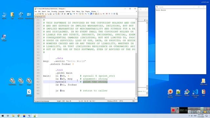
Task: Show hidden system tray icons
Action: click(x=189, y=116)
